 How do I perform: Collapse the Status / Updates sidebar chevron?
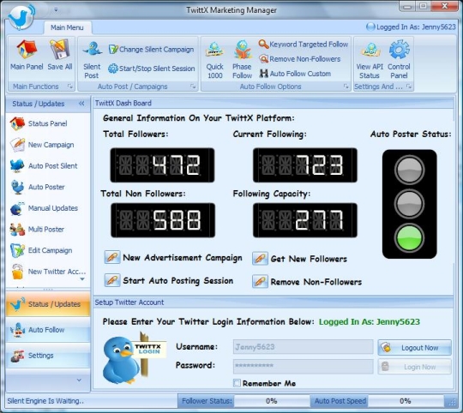(81, 103)
